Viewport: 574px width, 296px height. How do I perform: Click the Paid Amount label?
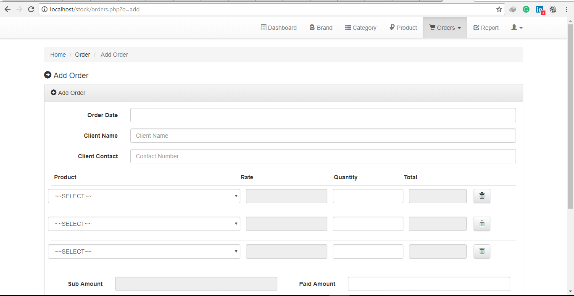pyautogui.click(x=317, y=284)
